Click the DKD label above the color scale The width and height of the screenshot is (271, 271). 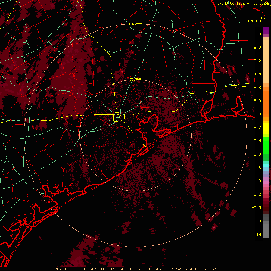click(265, 18)
